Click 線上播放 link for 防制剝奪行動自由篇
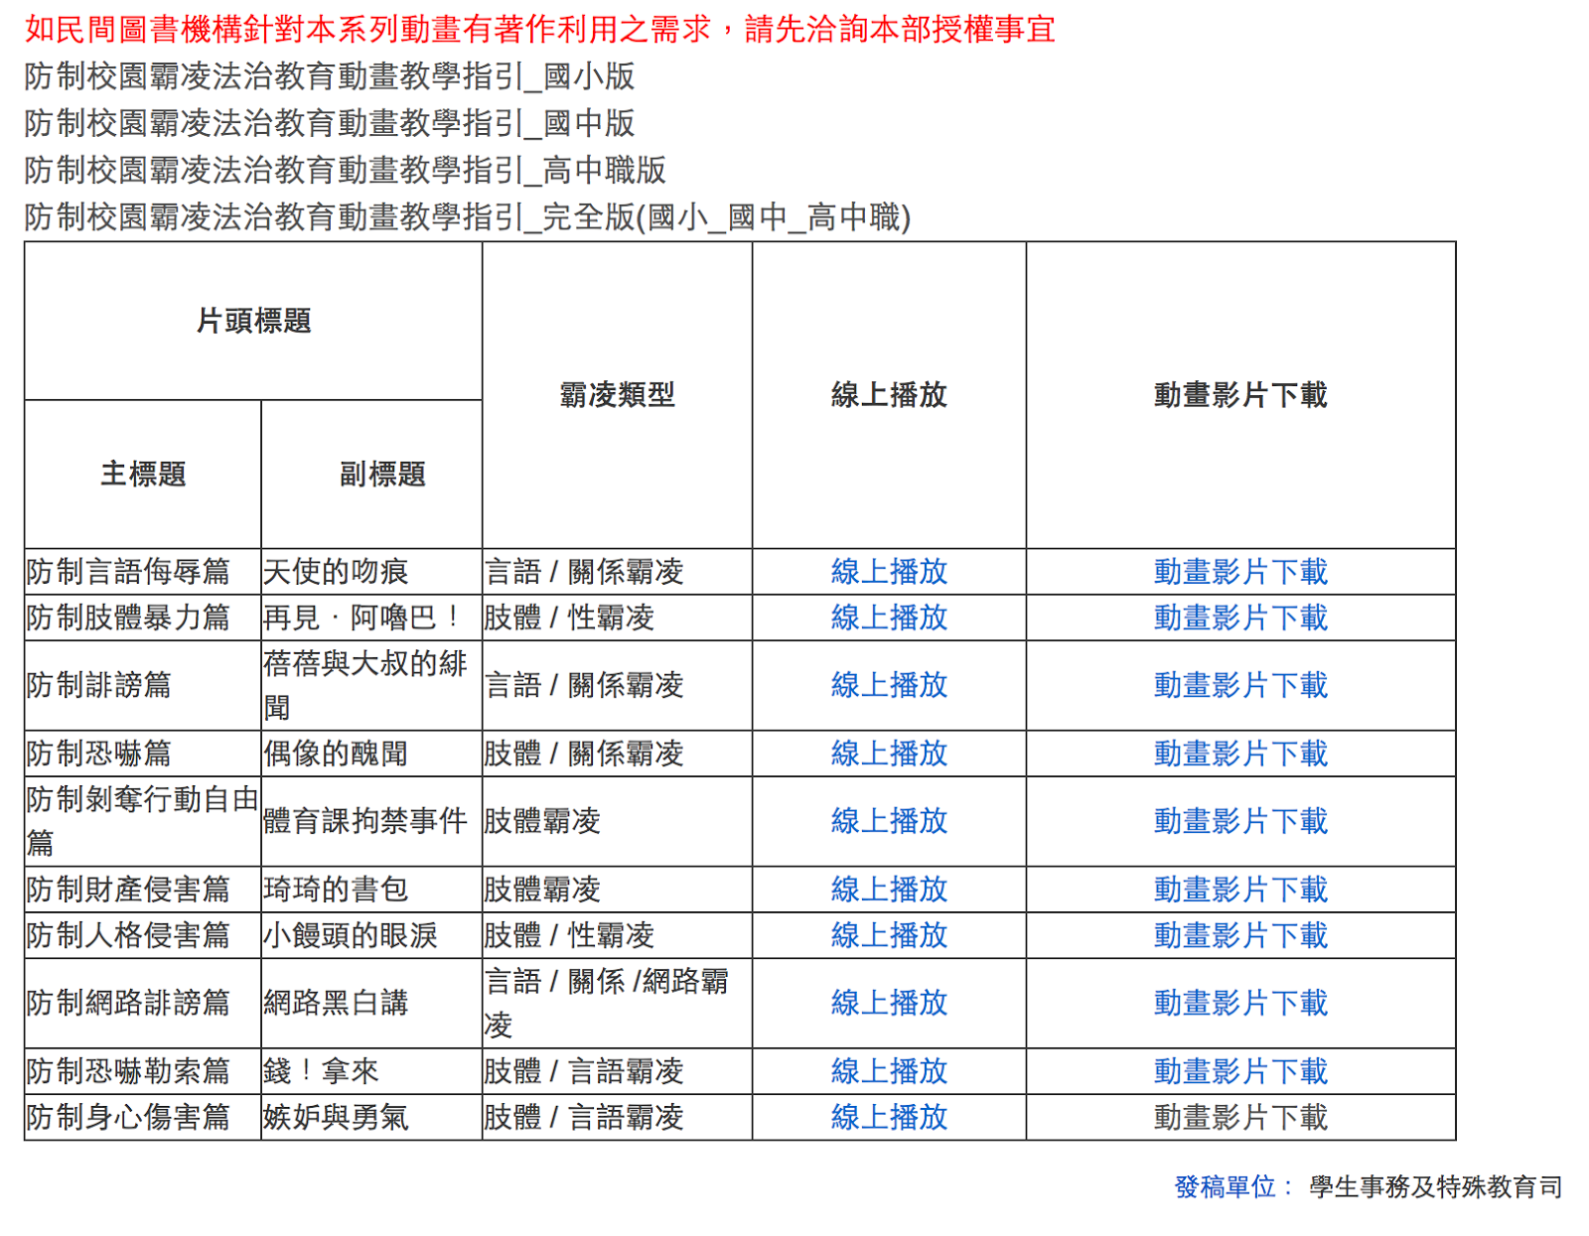 click(x=889, y=821)
